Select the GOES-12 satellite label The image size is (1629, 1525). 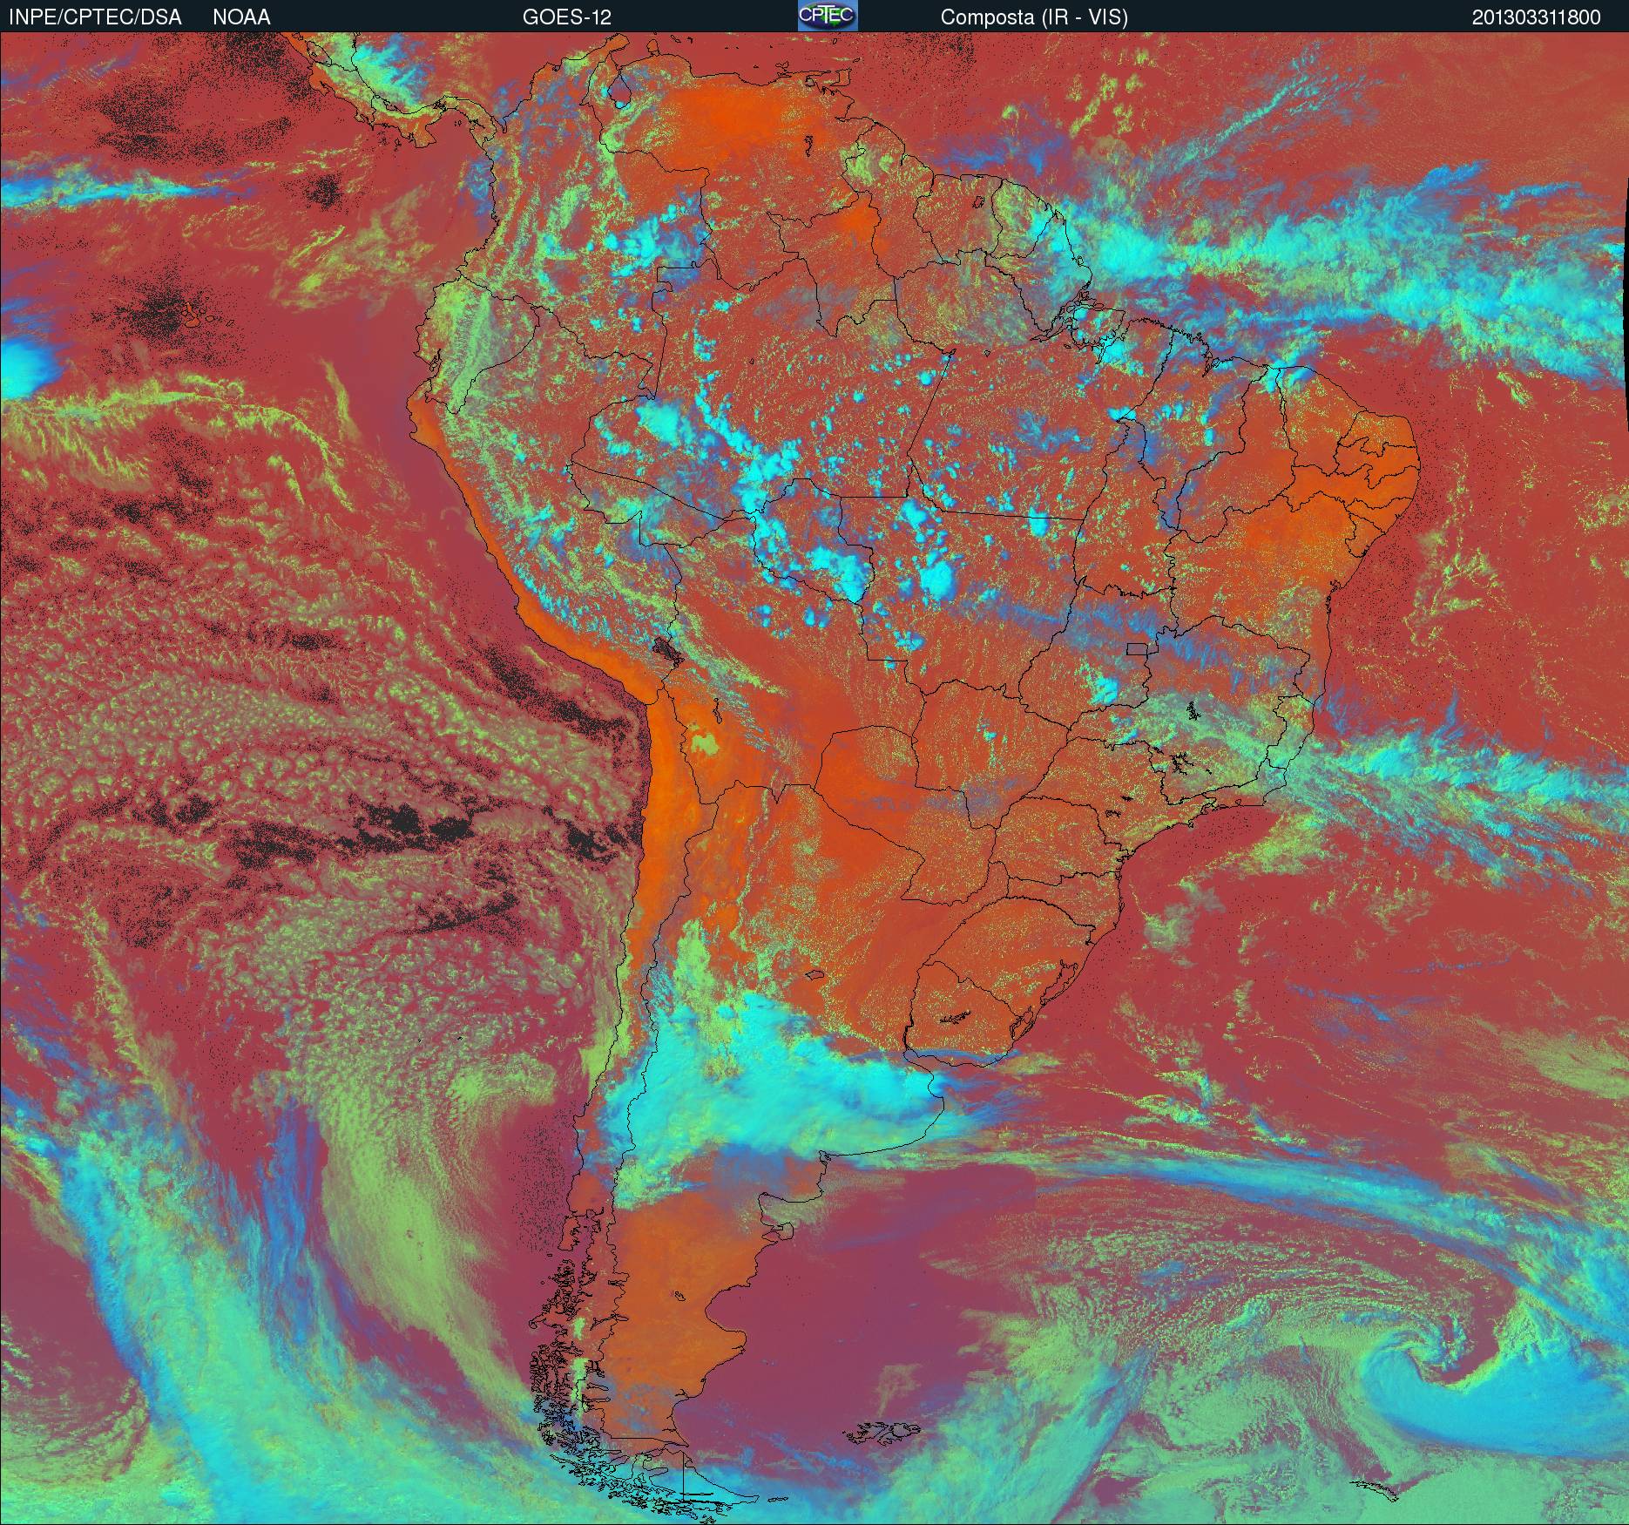click(566, 17)
